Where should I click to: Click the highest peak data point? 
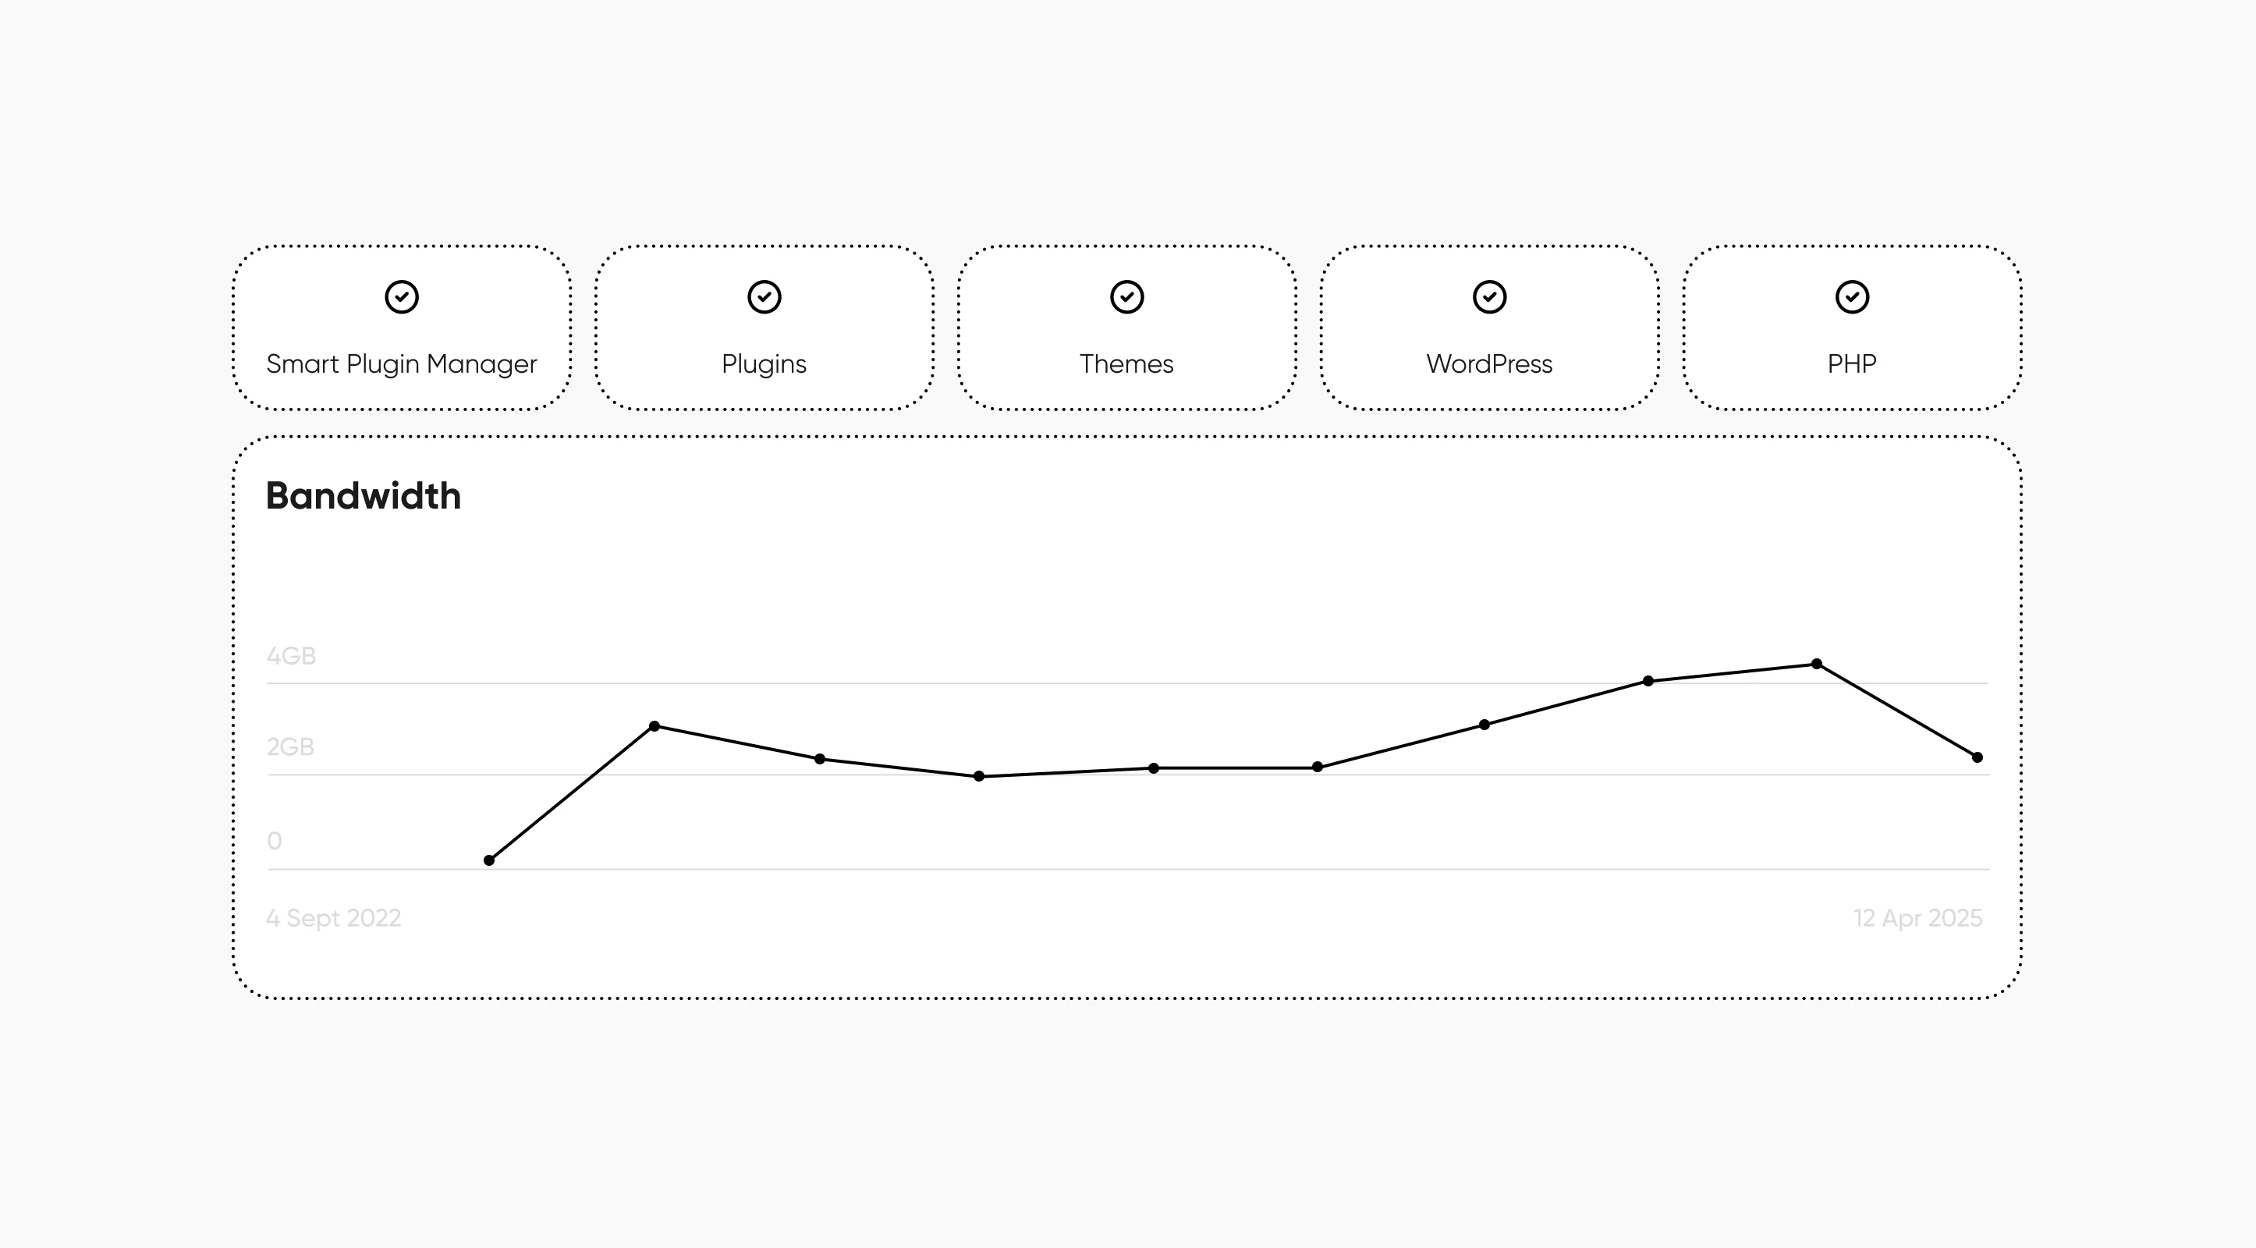click(1816, 664)
